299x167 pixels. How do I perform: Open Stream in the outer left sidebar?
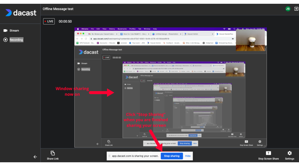click(x=11, y=31)
